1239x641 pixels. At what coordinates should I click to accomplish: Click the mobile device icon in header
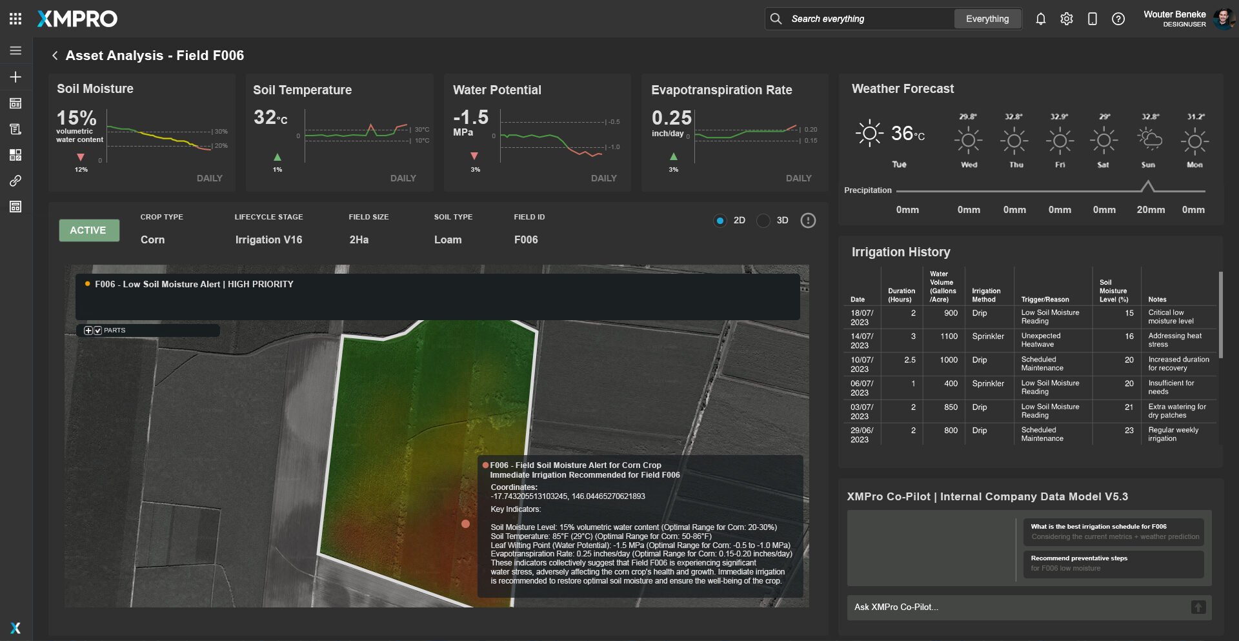(x=1092, y=19)
